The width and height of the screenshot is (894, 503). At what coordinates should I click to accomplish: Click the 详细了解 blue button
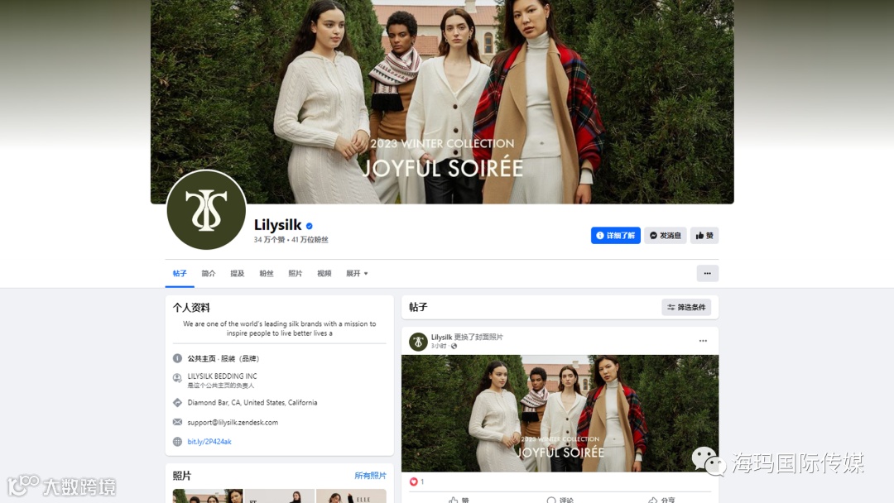tap(615, 235)
